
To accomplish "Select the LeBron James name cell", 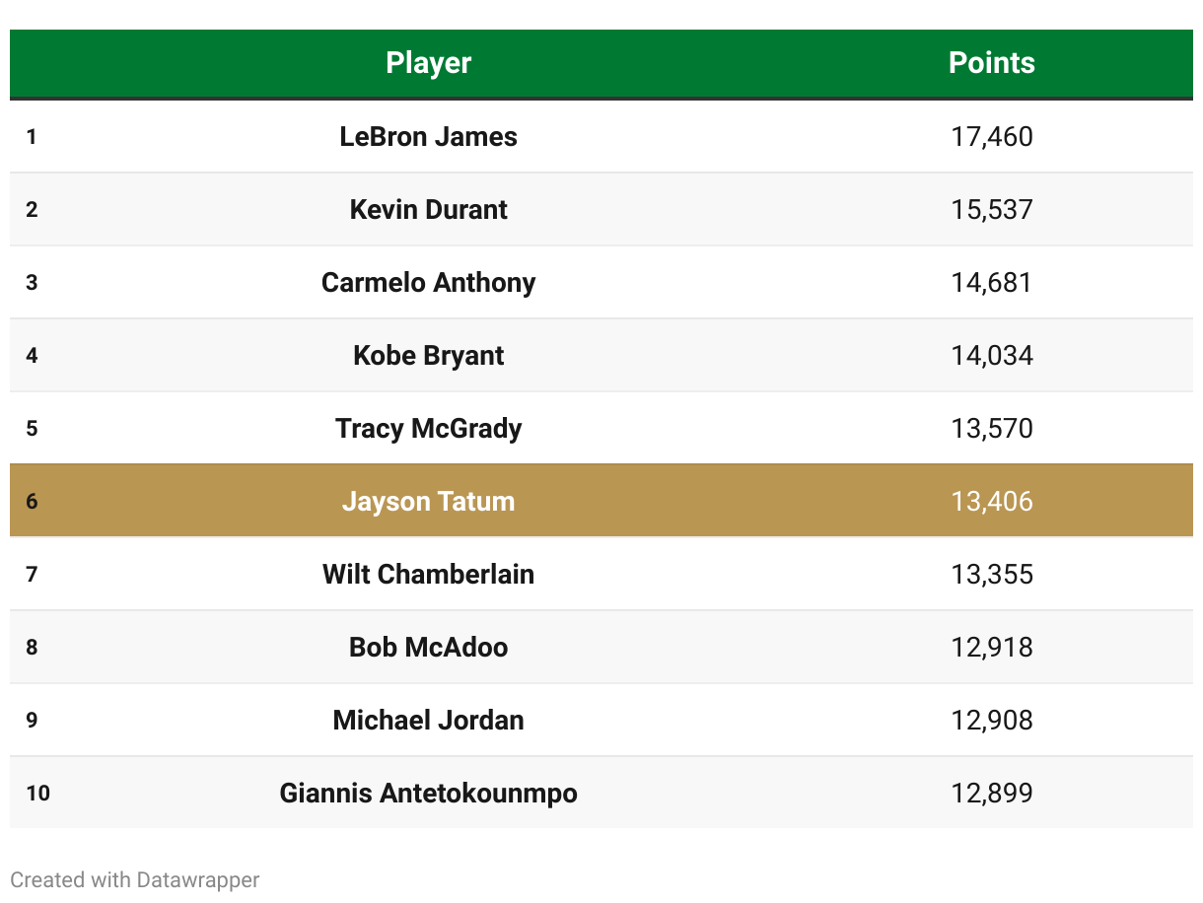I will click(428, 136).
